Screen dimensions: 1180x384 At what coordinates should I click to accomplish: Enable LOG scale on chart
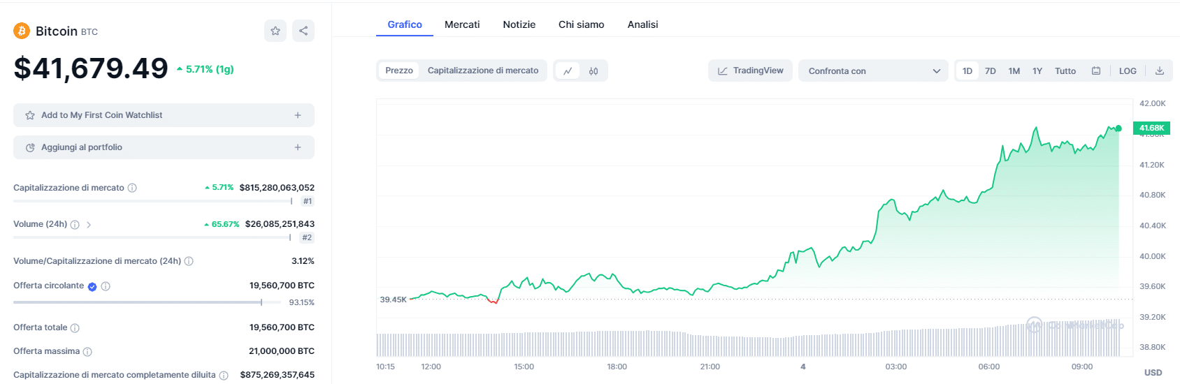pos(1128,71)
